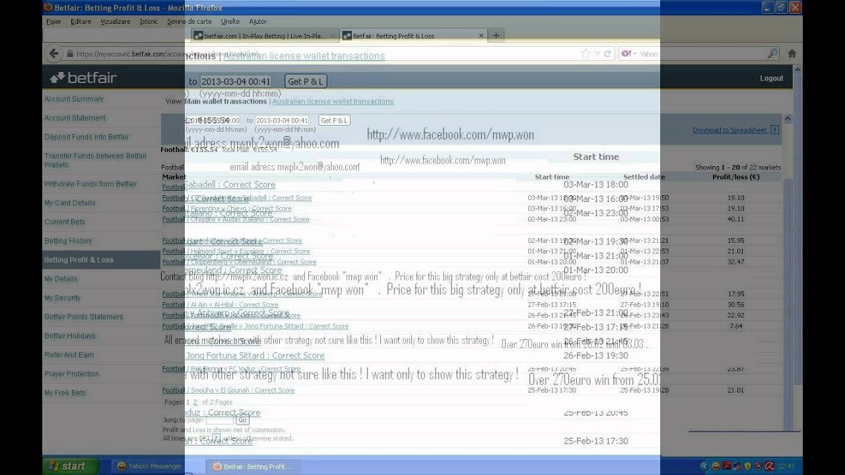The width and height of the screenshot is (845, 475).
Task: Open Player Protection in sidebar
Action: (71, 374)
